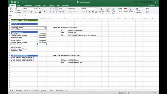Open the font size 12 dropdown
Viewport: 167px width, 94px height.
39,9
